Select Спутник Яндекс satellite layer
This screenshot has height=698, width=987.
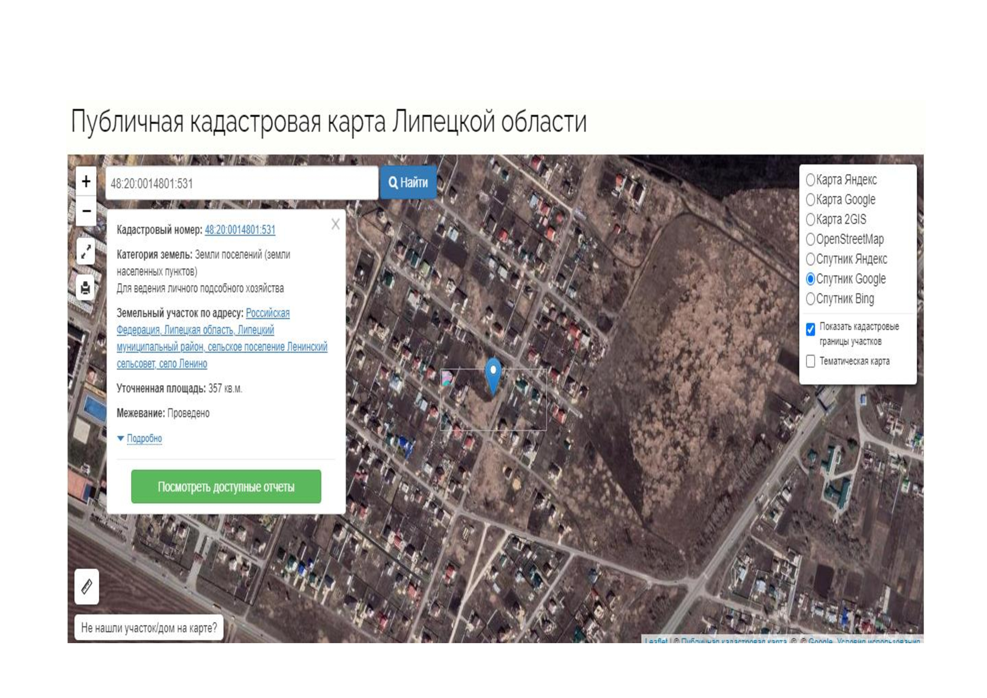810,259
